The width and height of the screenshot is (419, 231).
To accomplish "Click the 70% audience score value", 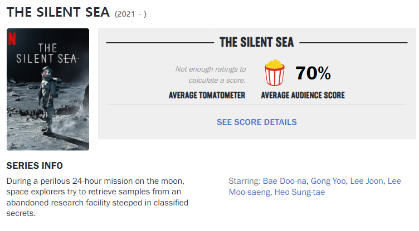I will pos(313,73).
